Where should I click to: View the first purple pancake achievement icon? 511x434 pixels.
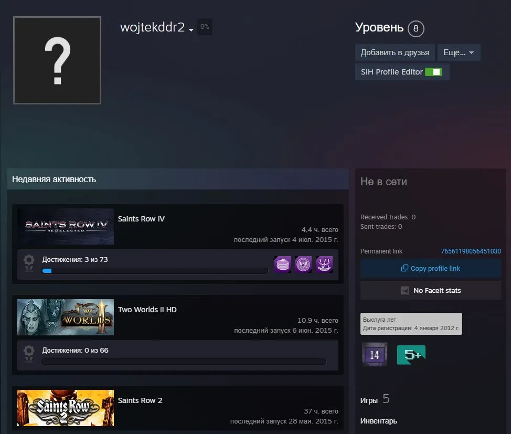point(283,264)
